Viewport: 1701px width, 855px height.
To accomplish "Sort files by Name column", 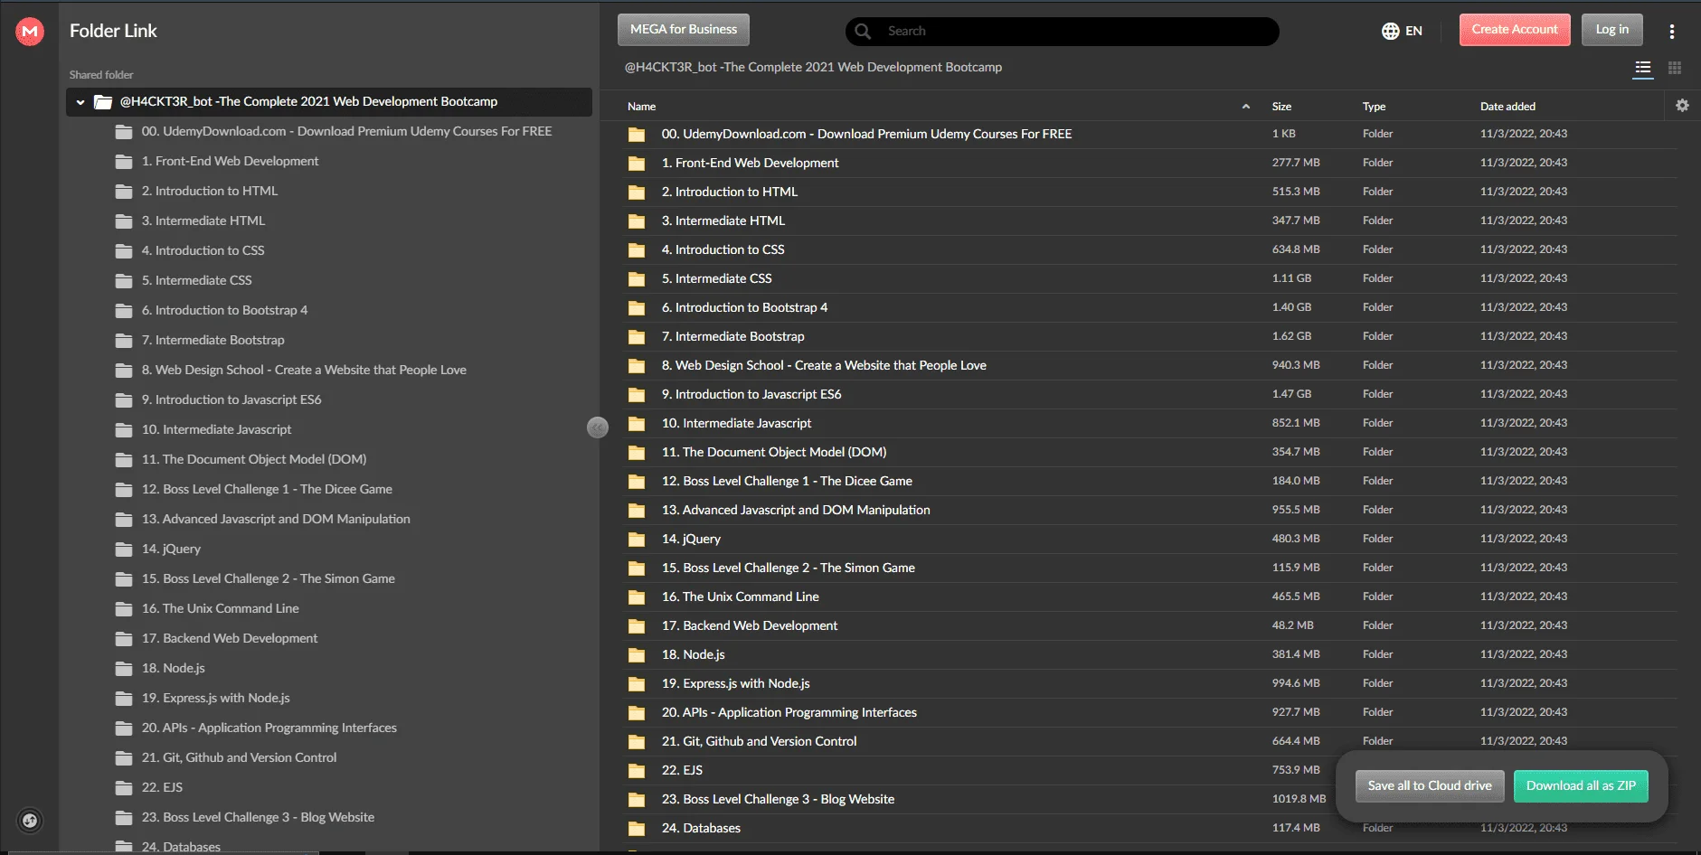I will (x=642, y=107).
